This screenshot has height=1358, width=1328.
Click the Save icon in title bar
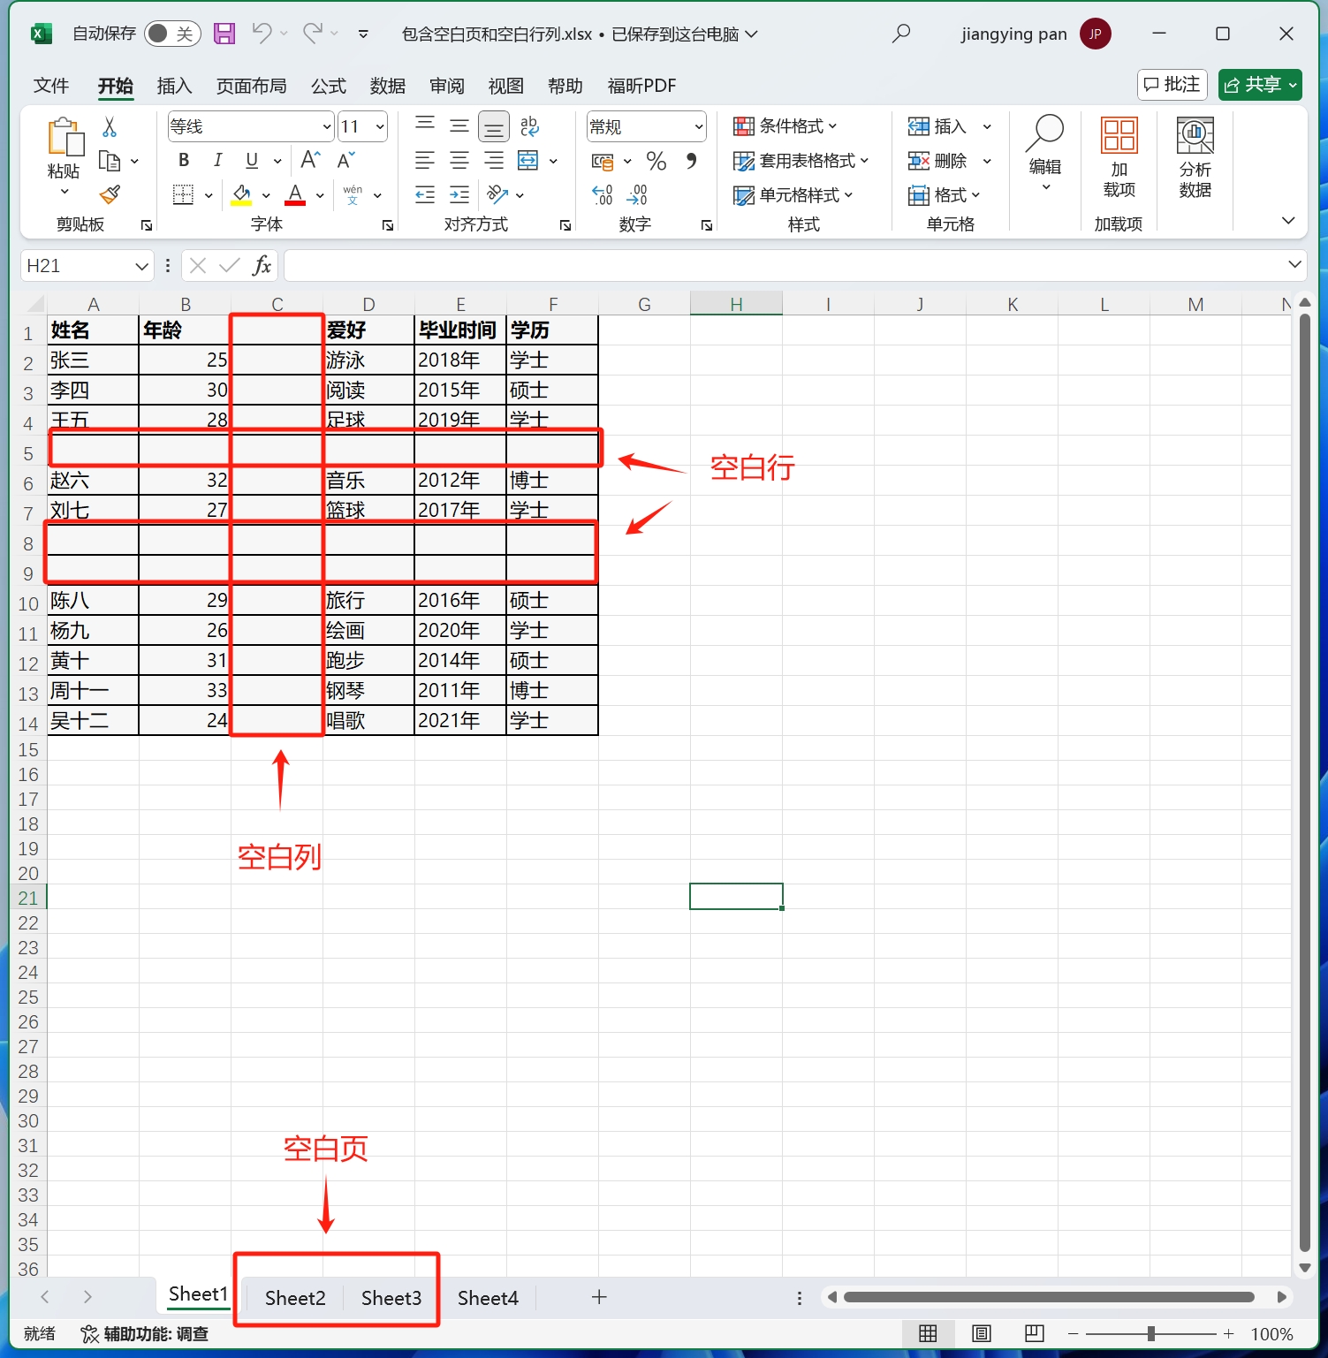tap(224, 34)
